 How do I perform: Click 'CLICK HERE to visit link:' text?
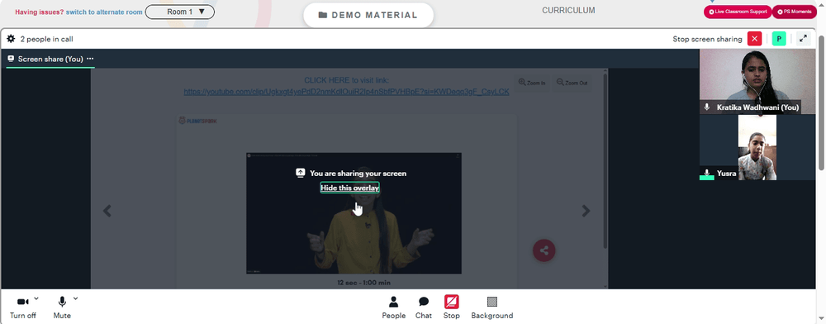347,80
